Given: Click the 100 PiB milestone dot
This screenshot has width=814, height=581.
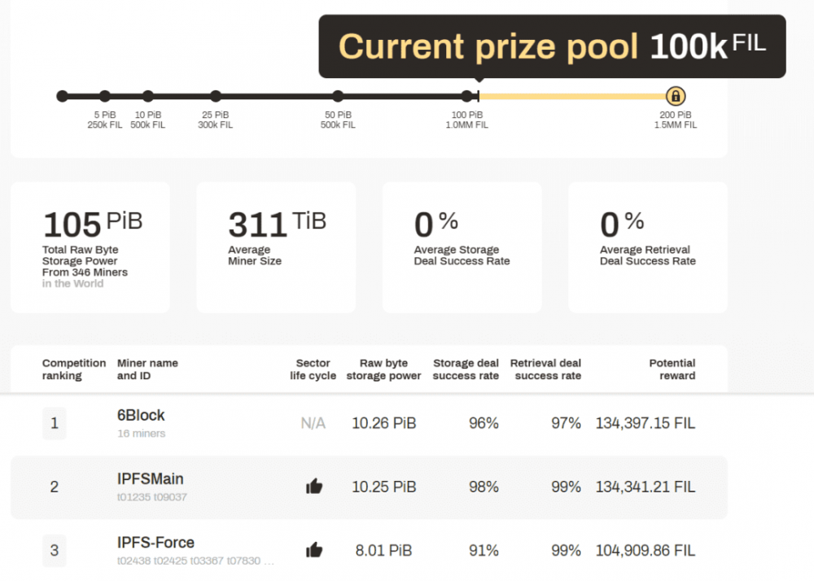Looking at the screenshot, I should coord(466,96).
